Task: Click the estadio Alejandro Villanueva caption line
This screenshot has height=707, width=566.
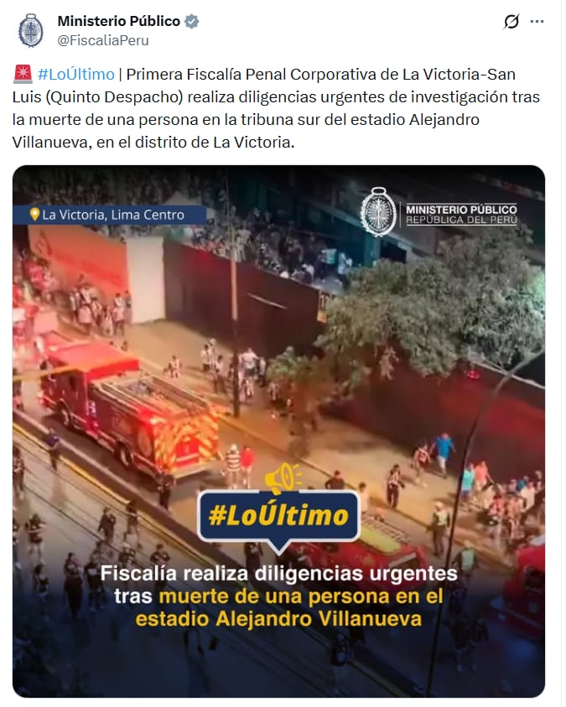Action: [x=278, y=619]
